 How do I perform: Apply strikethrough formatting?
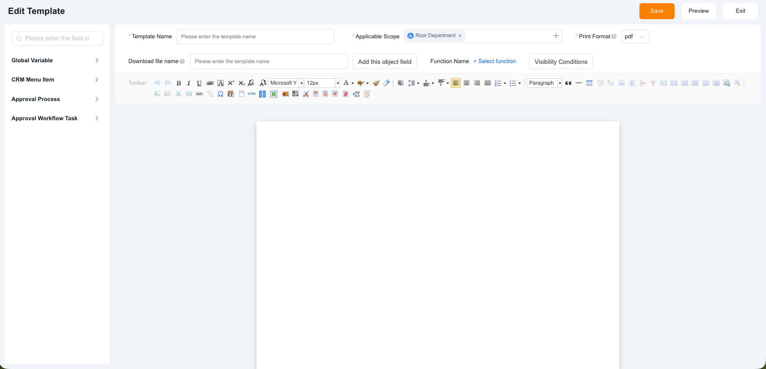[210, 83]
